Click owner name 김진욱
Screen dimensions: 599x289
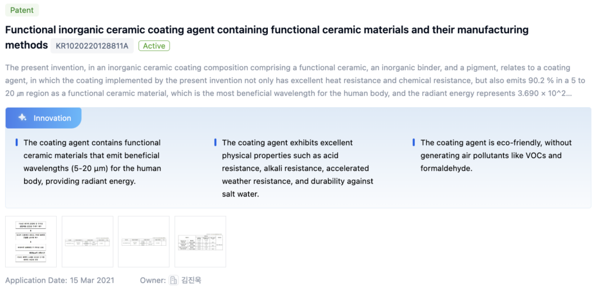pos(191,280)
